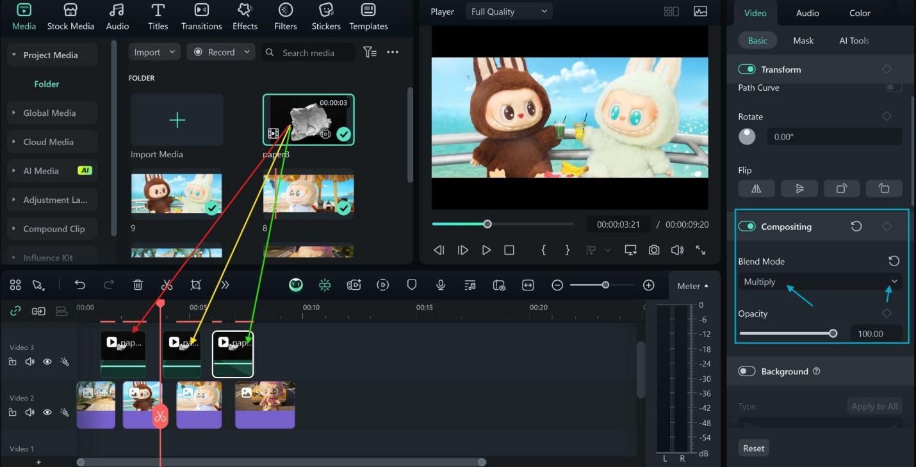The image size is (916, 467).
Task: Click the player progress bar
Action: pyautogui.click(x=502, y=224)
